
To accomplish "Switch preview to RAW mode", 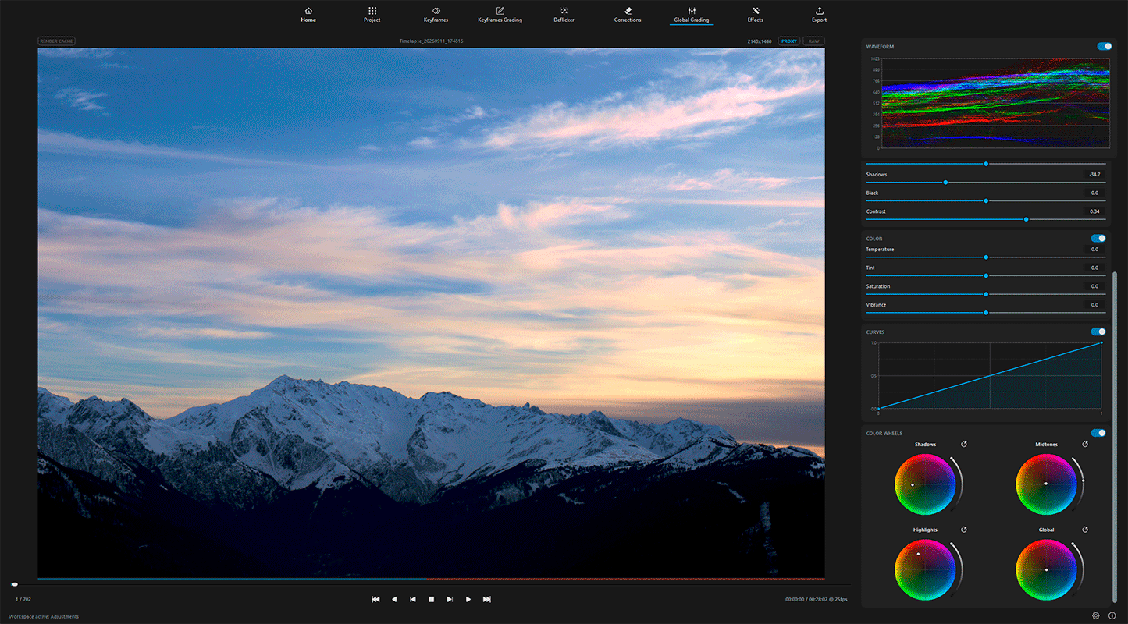I will click(813, 41).
